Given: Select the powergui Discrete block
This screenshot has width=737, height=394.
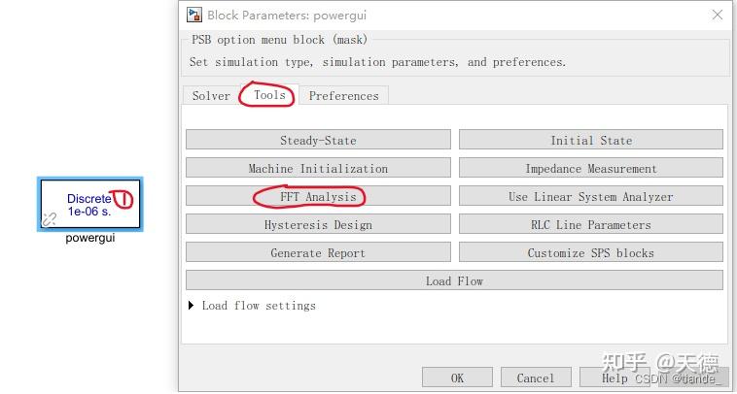Looking at the screenshot, I should tap(89, 204).
